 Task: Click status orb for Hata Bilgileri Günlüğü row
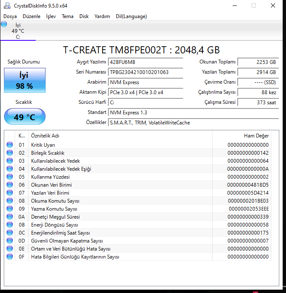tap(10, 256)
